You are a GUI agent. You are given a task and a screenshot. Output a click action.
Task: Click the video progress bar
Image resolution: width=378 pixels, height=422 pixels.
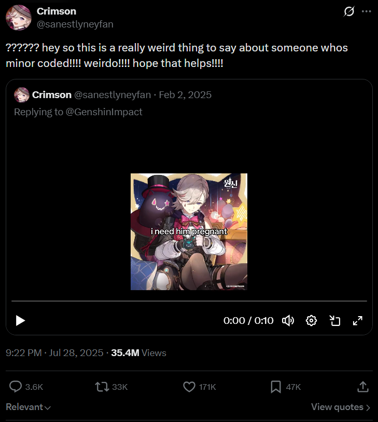coord(189,301)
